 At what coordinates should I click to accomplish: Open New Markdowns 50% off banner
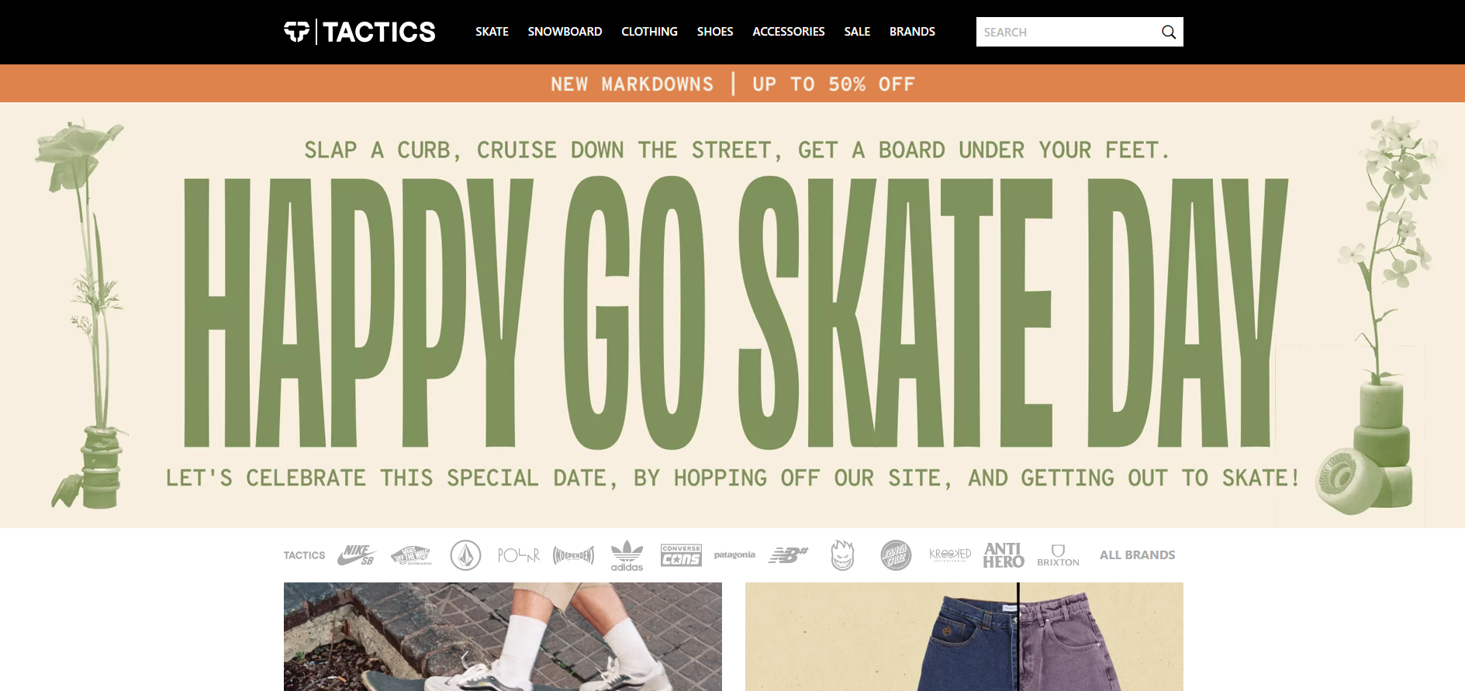[732, 84]
